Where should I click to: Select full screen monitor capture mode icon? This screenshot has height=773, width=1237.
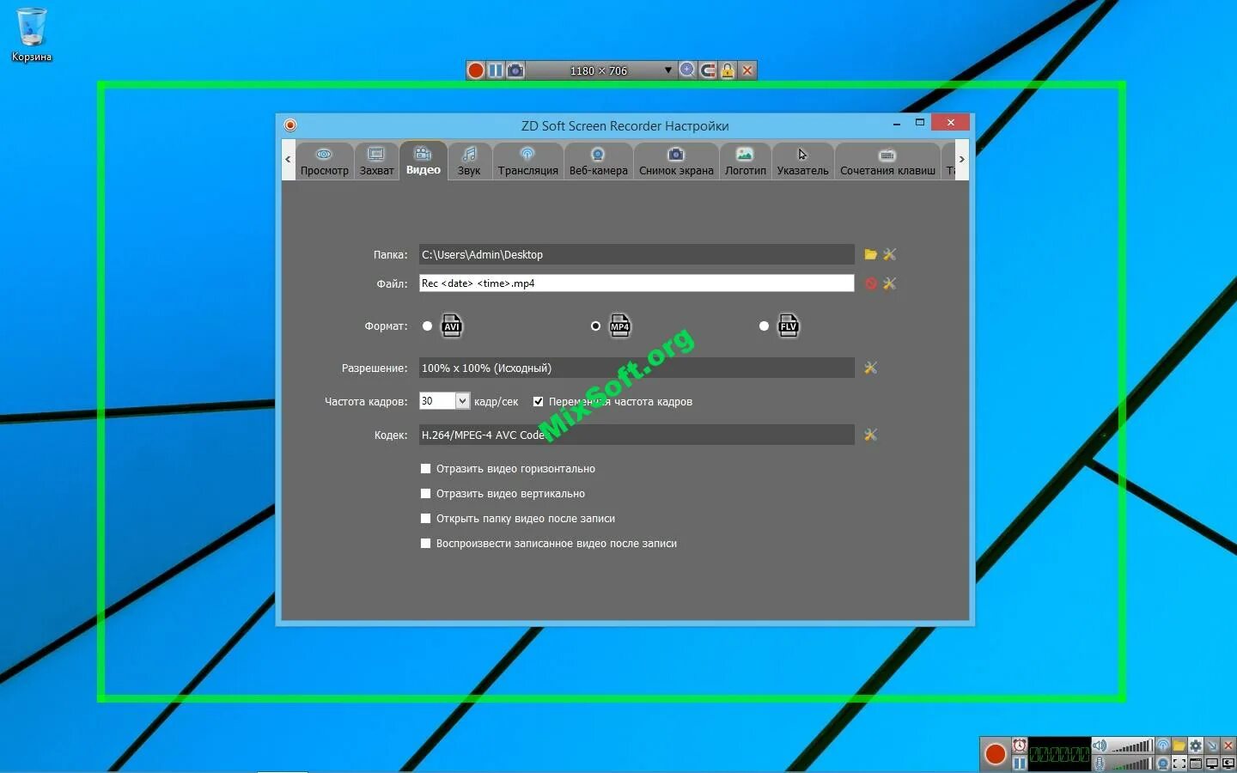pyautogui.click(x=1212, y=764)
